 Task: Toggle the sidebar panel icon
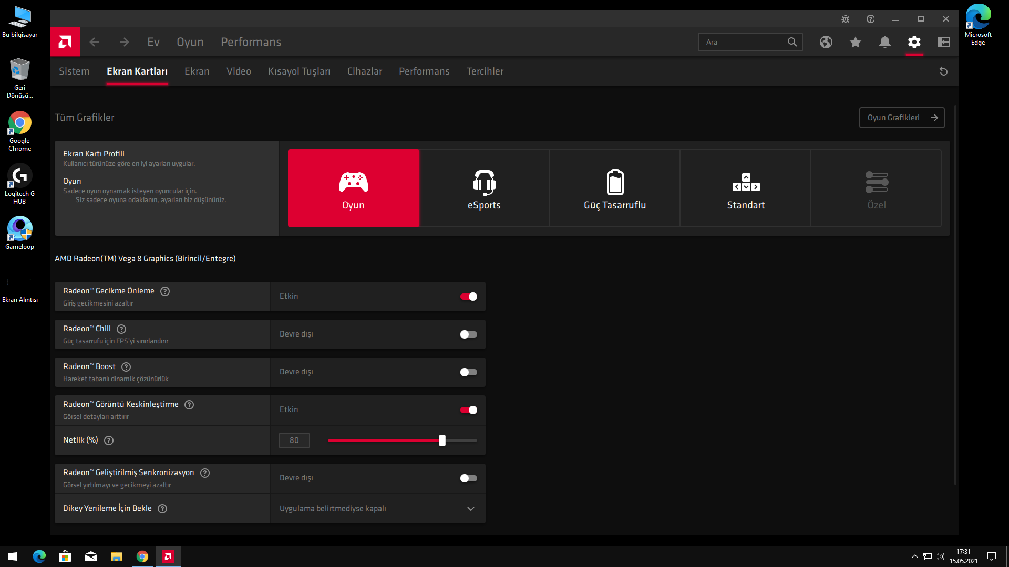944,42
